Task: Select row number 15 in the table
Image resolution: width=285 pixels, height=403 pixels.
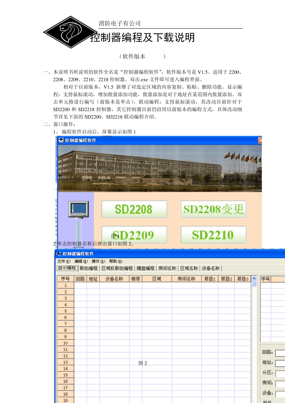Action: point(65,375)
